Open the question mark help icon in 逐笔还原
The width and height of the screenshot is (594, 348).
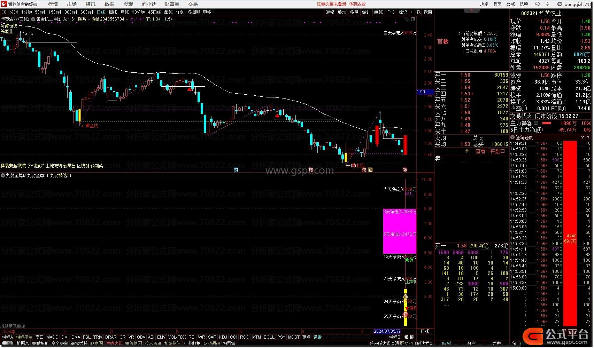click(x=588, y=137)
